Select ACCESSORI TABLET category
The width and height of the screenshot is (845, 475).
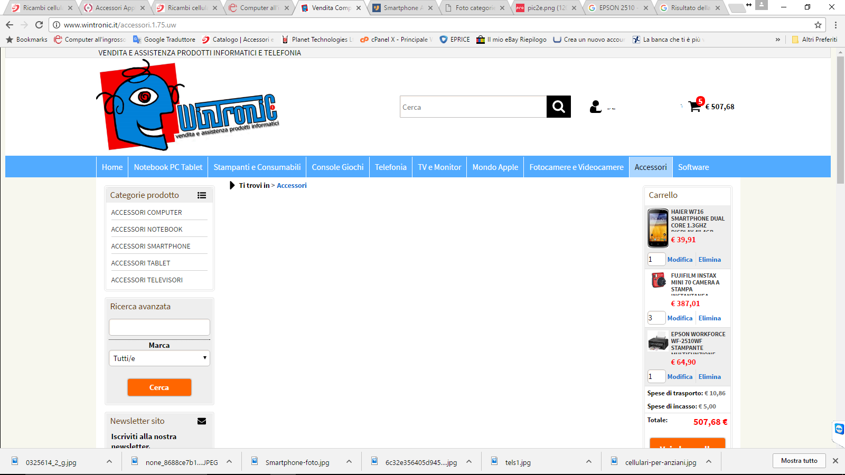(140, 263)
